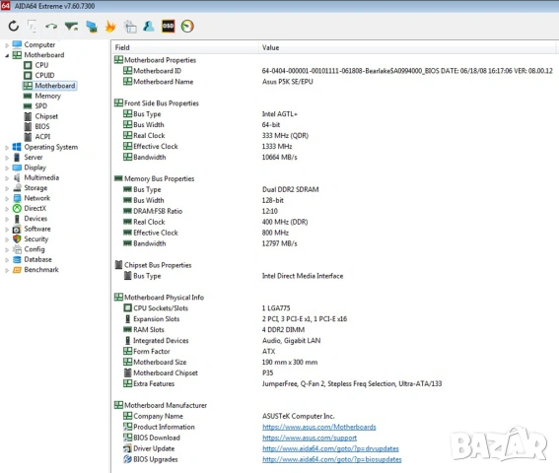Open the system stability test flame icon
559x473 pixels.
point(110,27)
